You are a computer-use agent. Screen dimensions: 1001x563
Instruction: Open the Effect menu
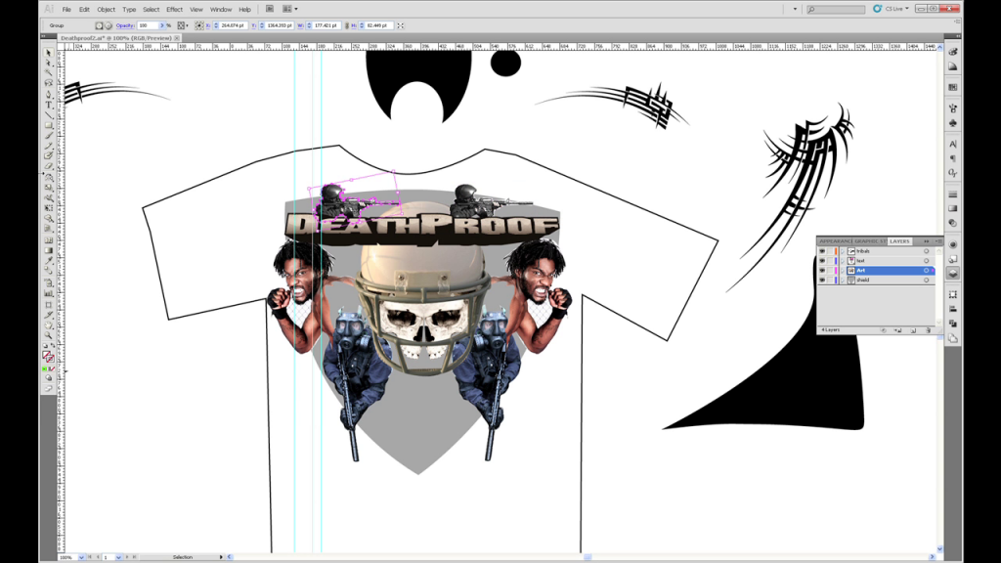[x=174, y=9]
